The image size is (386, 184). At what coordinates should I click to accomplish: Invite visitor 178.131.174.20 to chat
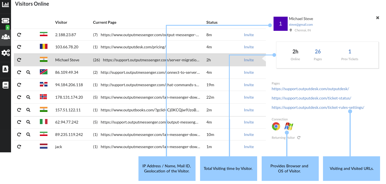tap(249, 97)
